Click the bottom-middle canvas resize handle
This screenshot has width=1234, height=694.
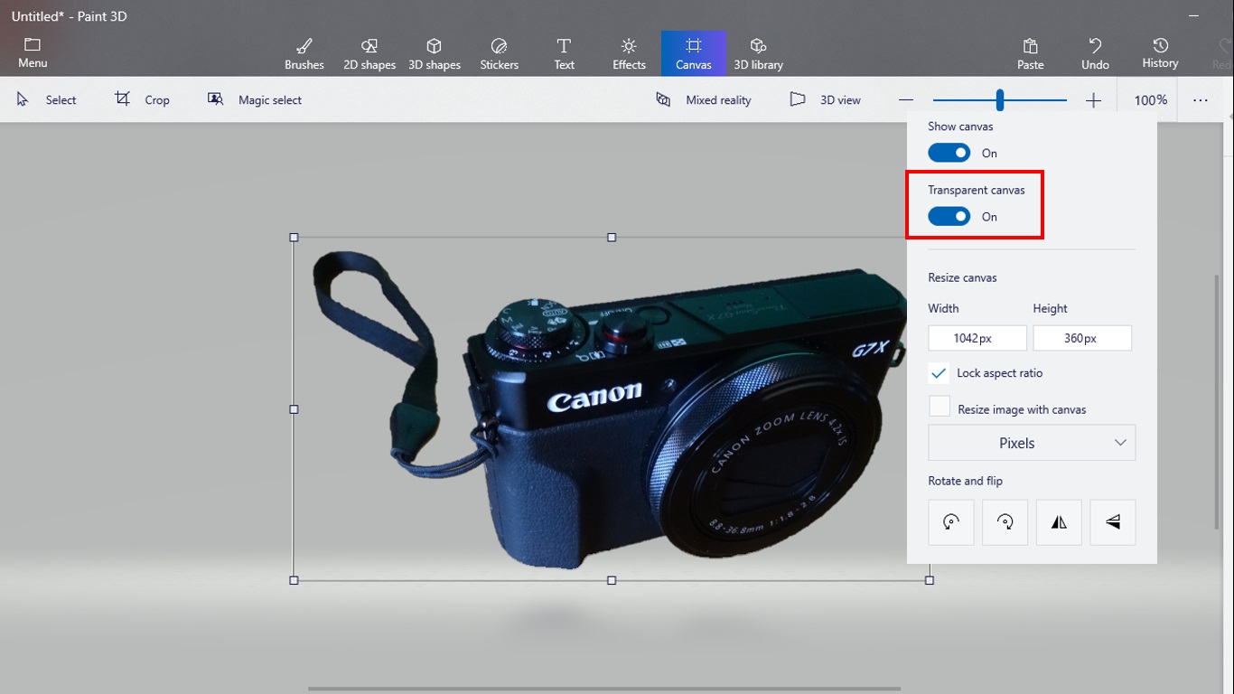tap(612, 580)
